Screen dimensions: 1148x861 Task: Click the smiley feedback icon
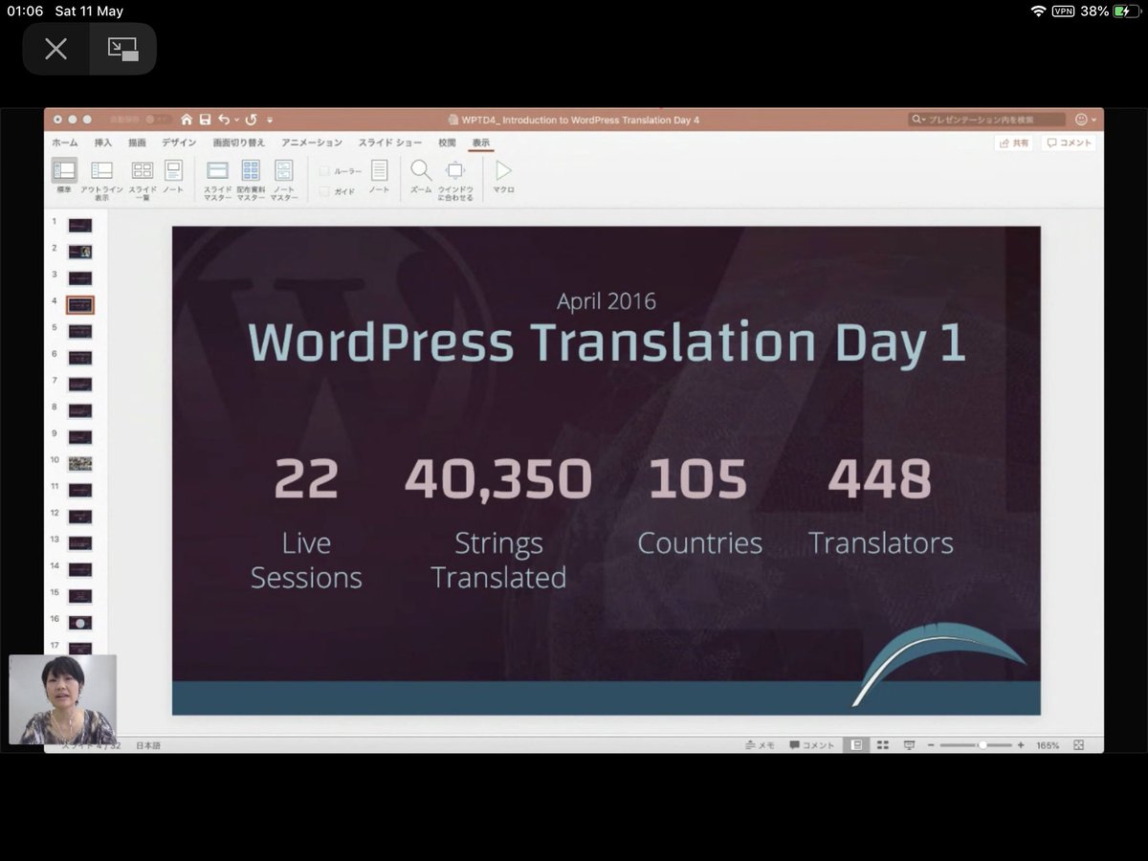click(x=1081, y=120)
